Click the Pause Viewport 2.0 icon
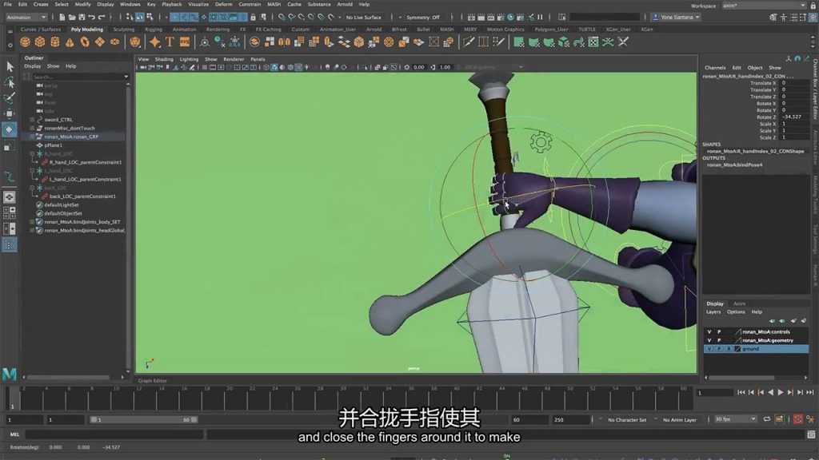 pyautogui.click(x=540, y=18)
